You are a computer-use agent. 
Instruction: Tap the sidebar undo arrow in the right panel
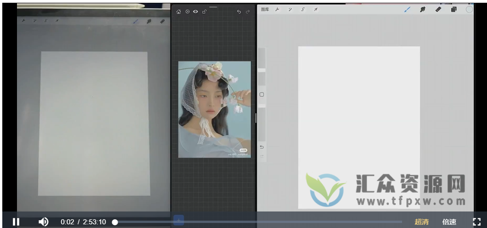coord(262,147)
